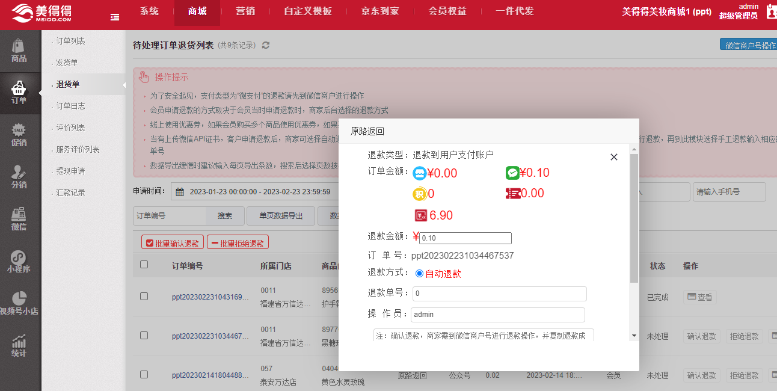Check the row ppt202302231034467 checkbox
777x391 pixels.
pyautogui.click(x=144, y=336)
